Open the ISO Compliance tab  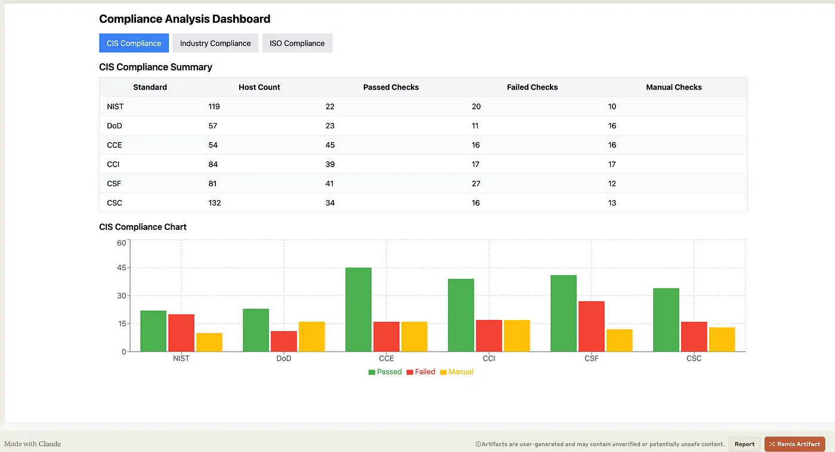297,43
